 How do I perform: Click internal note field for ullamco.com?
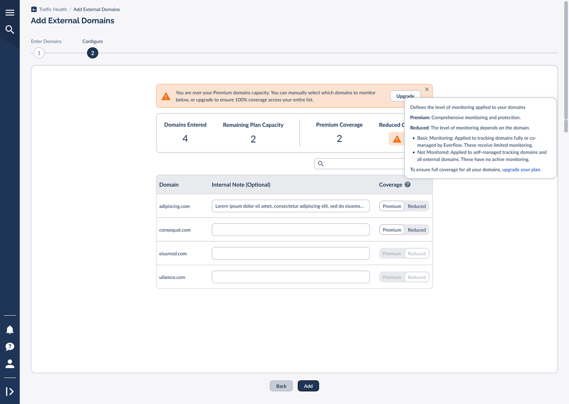(291, 277)
